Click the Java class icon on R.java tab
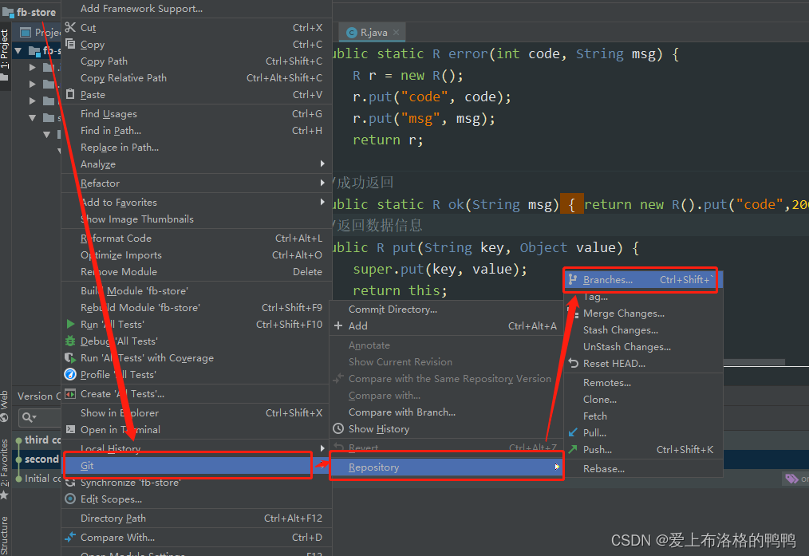Viewport: 809px width, 556px height. point(352,33)
